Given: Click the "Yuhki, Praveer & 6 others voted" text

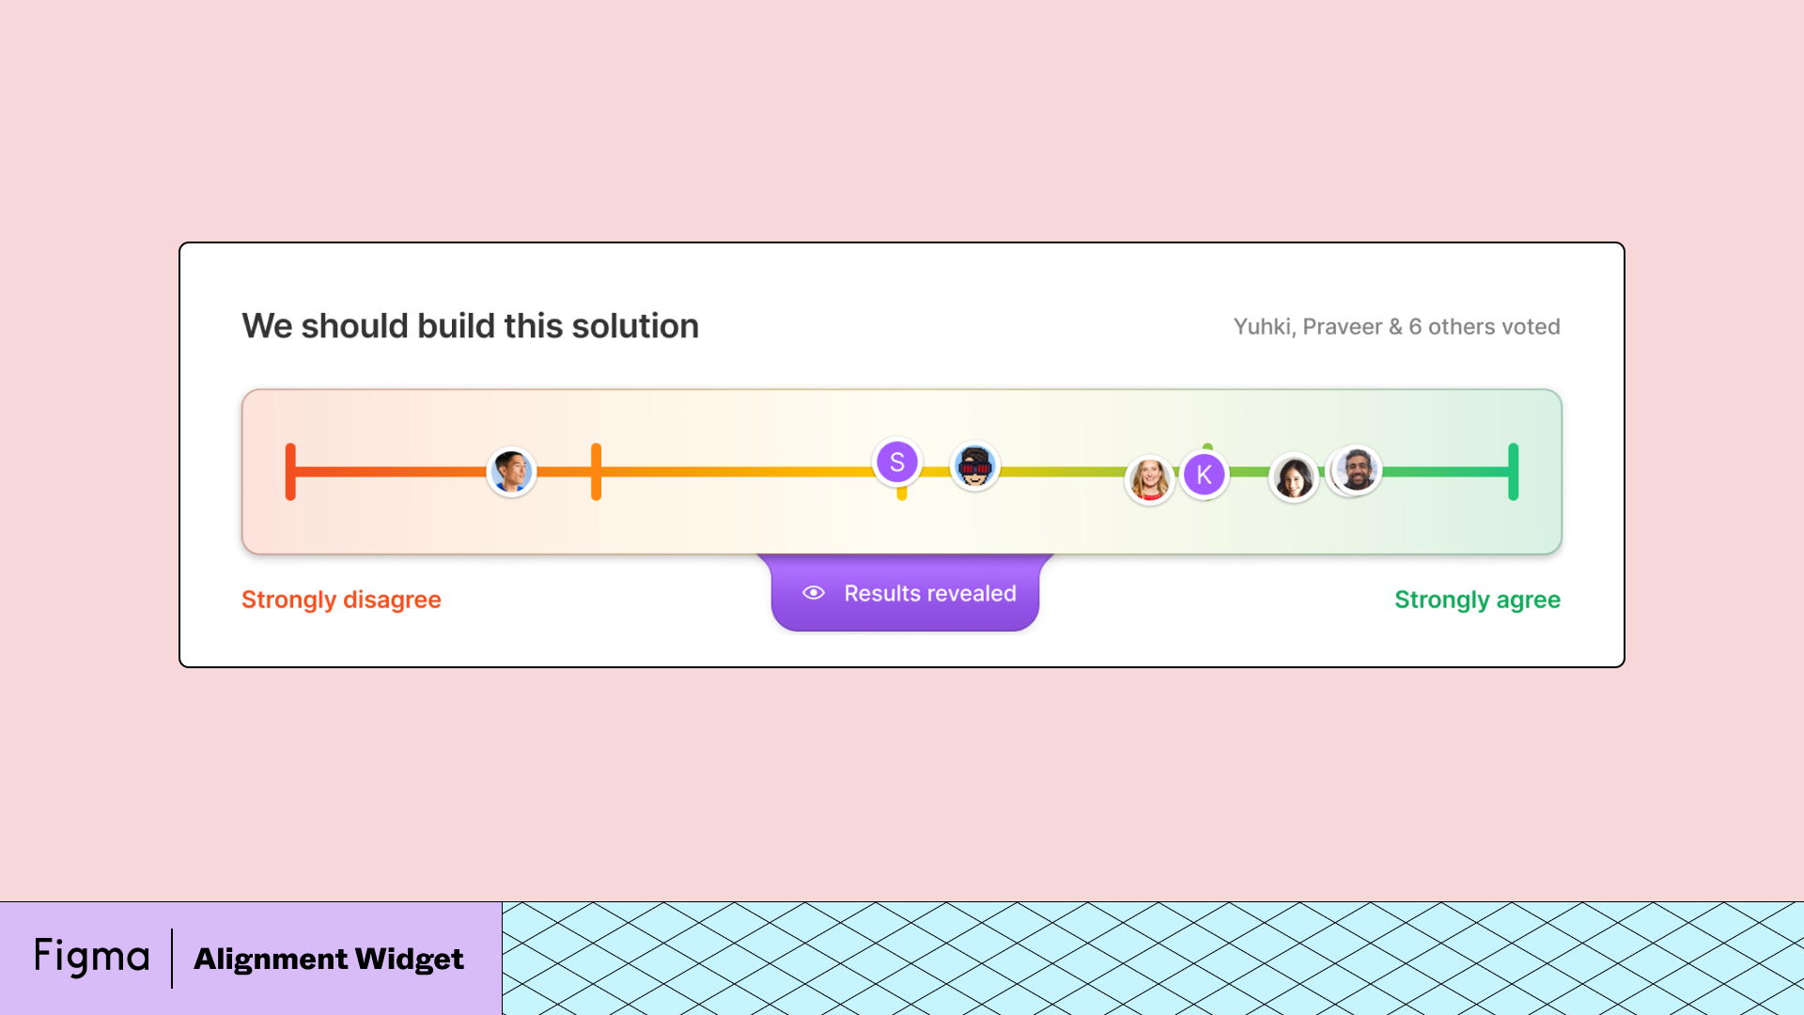Looking at the screenshot, I should [x=1396, y=327].
